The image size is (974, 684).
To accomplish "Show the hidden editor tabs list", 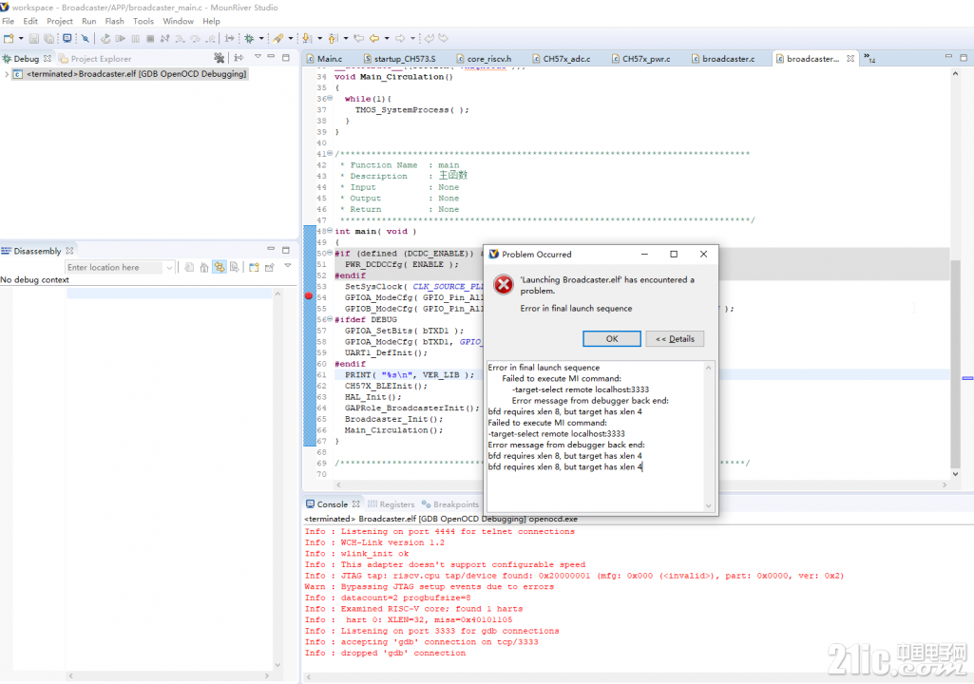I will [869, 58].
